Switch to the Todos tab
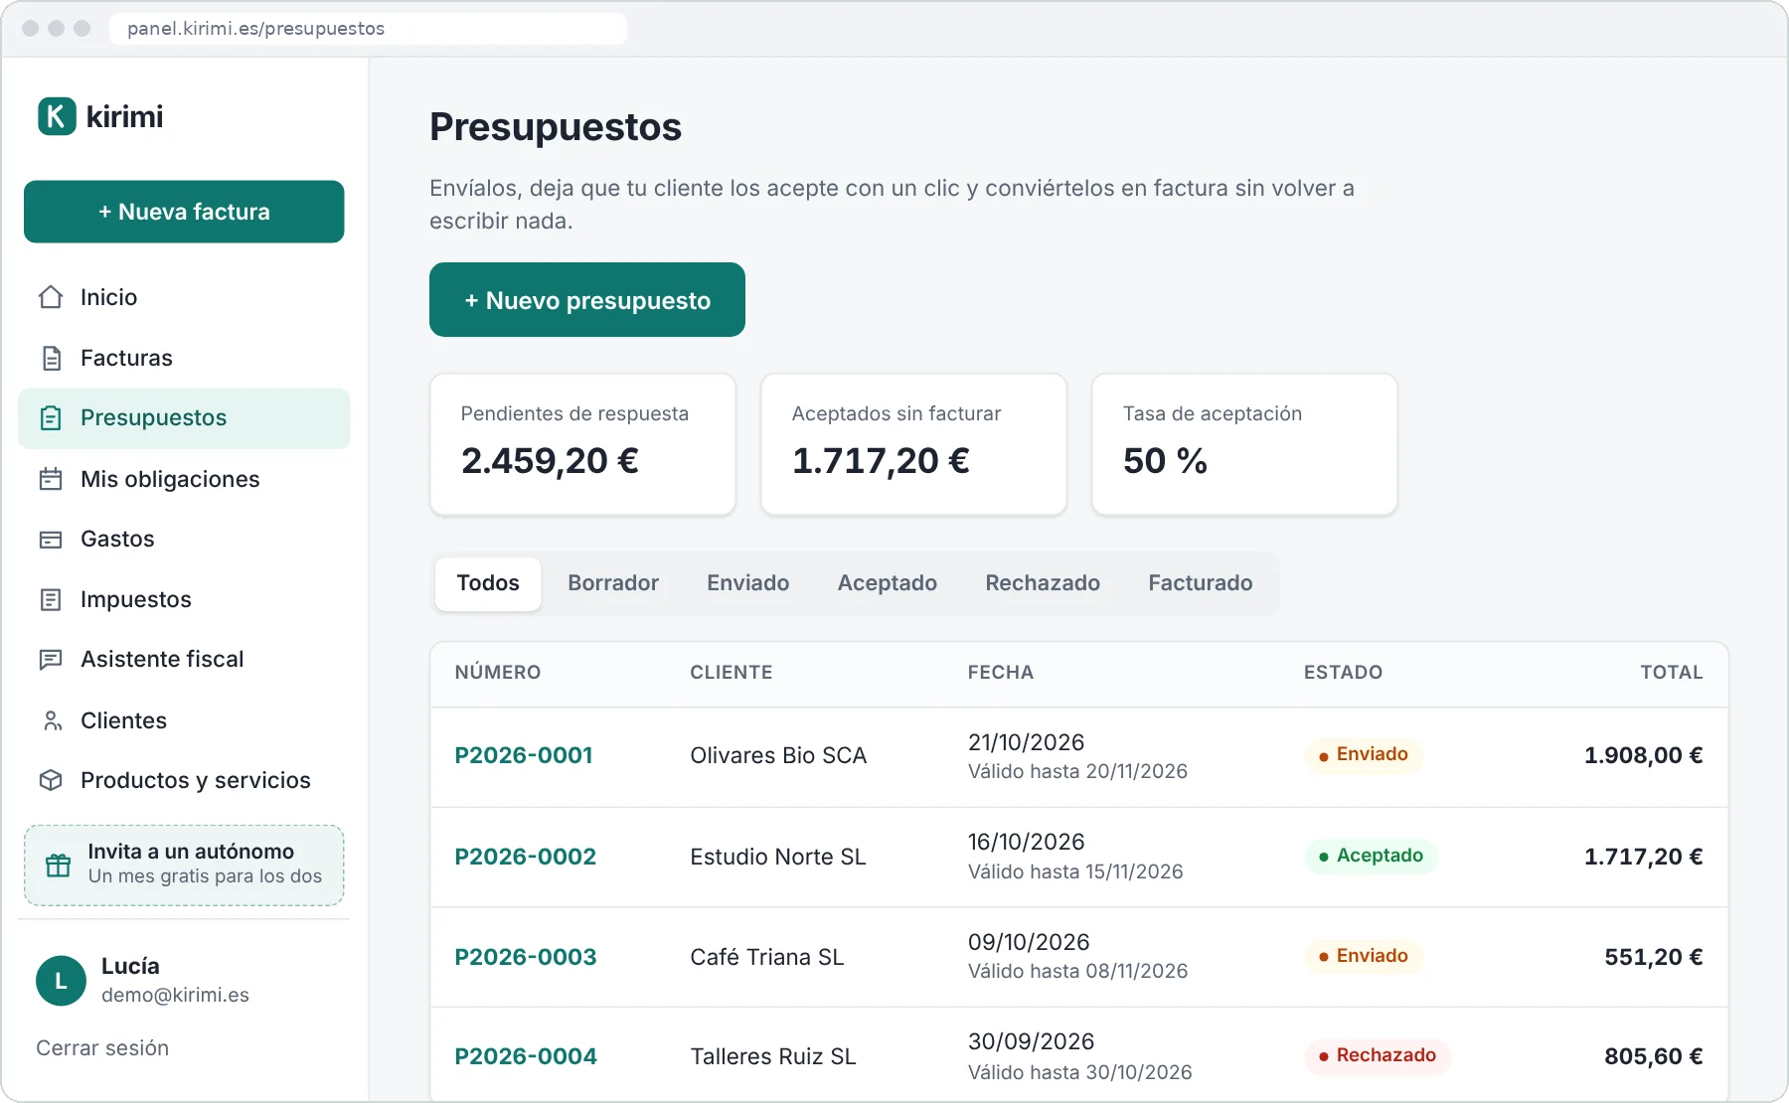The width and height of the screenshot is (1789, 1103). pos(488,583)
